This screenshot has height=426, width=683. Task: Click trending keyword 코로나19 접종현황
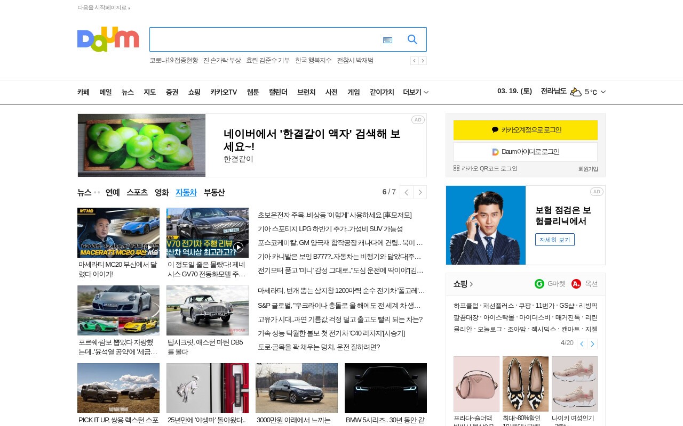[173, 61]
